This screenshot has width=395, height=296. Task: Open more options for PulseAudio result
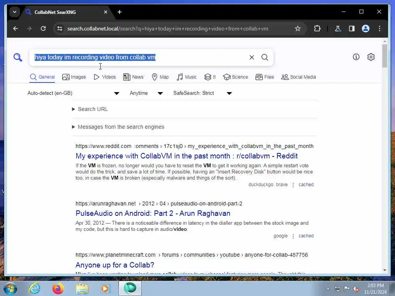click(293, 236)
